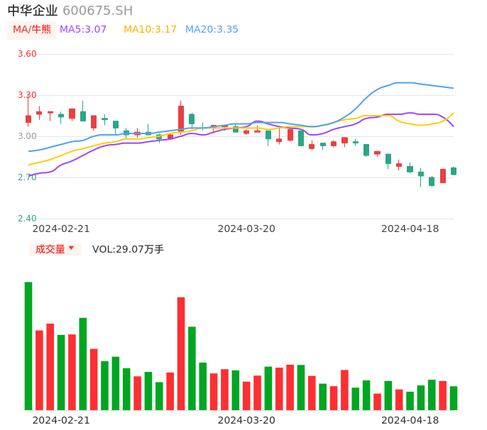Click the tallest red candlestick in price chart

pos(181,118)
